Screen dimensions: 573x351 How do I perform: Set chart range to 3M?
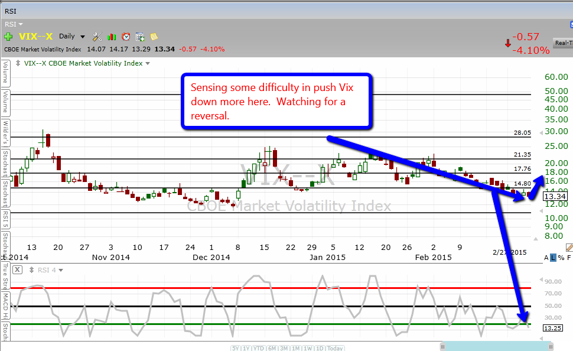click(284, 348)
